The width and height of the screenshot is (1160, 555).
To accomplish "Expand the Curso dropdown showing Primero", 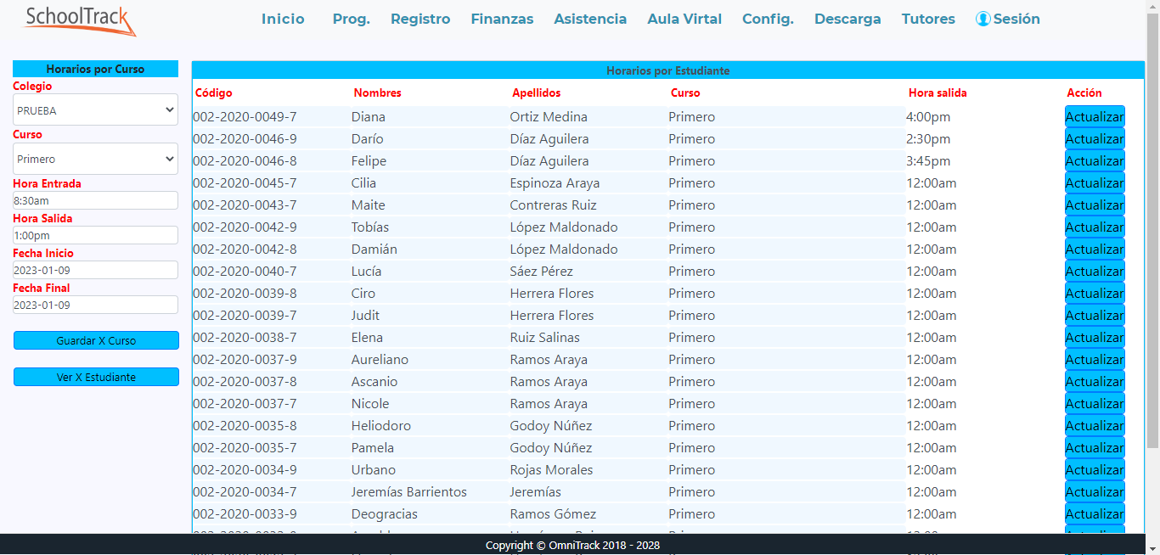I will tap(95, 159).
